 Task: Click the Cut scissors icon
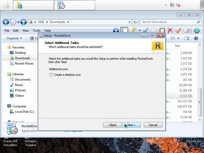[146, 30]
